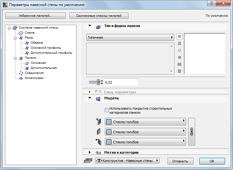This screenshot has width=233, height=170.
Task: Click the Модель section icon
Action: click(98, 99)
